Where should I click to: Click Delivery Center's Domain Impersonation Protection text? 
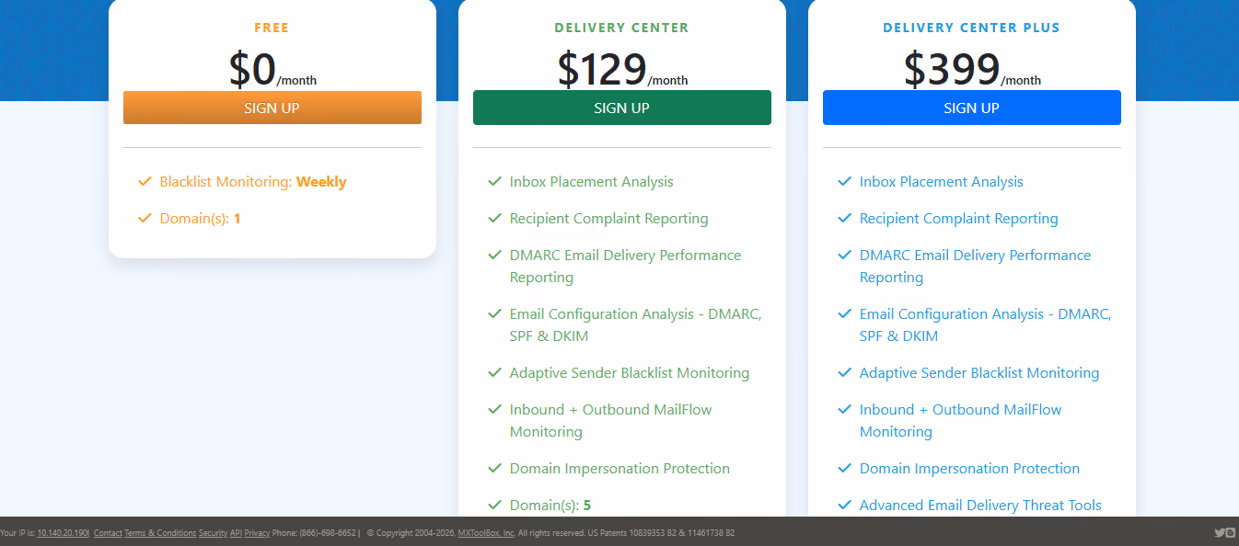tap(619, 469)
